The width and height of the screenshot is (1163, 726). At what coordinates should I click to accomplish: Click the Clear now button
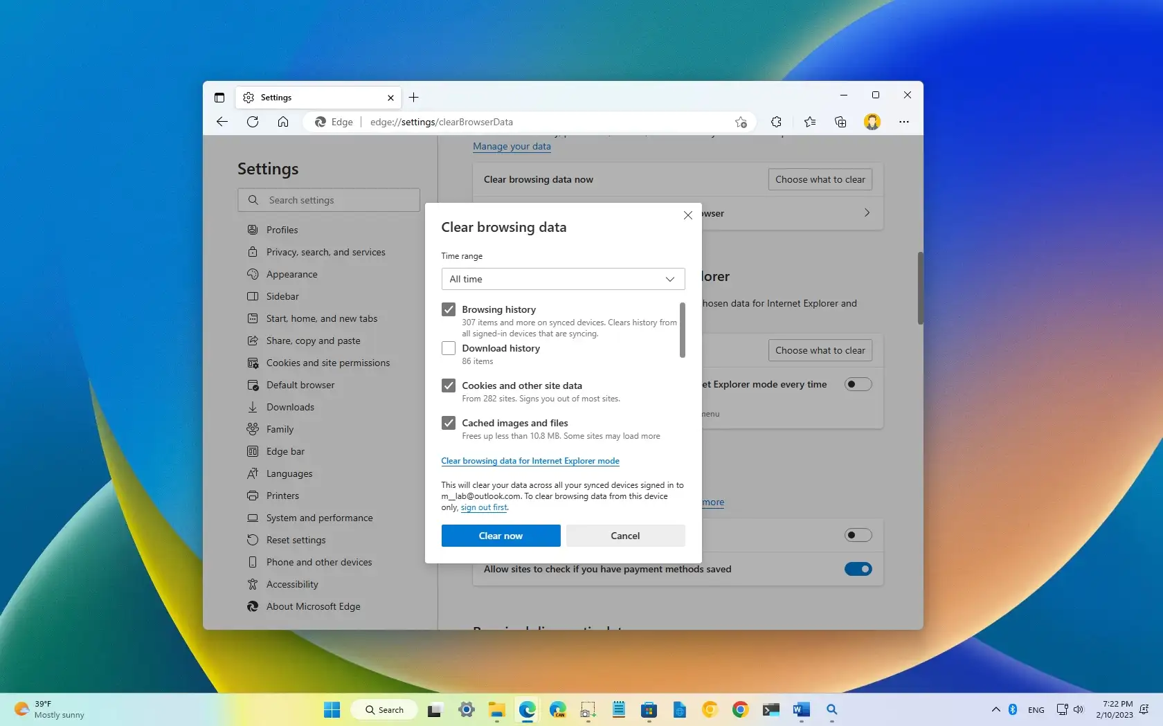[x=501, y=536]
